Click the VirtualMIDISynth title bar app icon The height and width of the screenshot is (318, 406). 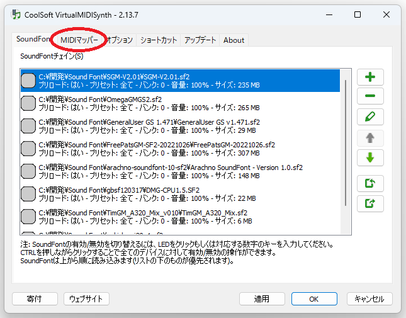(16, 14)
